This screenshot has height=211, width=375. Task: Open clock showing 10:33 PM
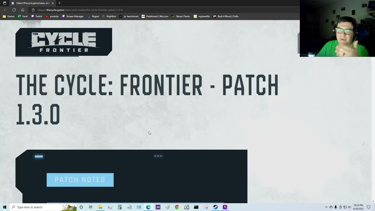pos(359,207)
